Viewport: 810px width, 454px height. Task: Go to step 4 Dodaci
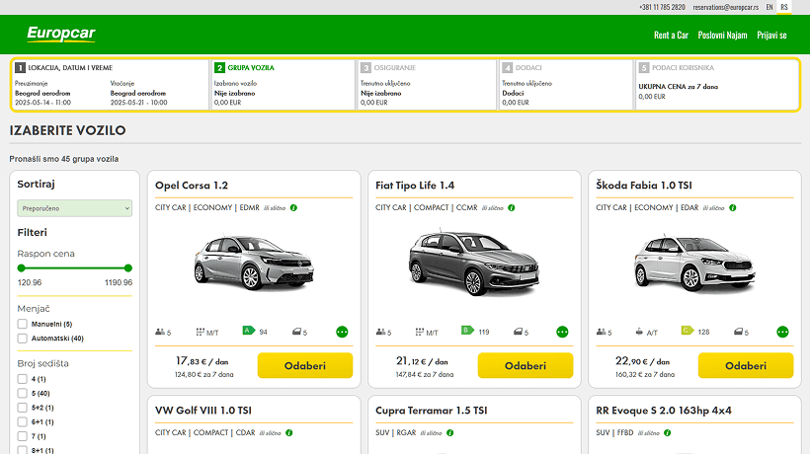[566, 85]
